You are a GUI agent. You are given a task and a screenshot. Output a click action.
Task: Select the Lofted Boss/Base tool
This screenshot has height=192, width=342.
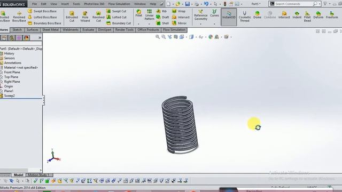coord(42,17)
